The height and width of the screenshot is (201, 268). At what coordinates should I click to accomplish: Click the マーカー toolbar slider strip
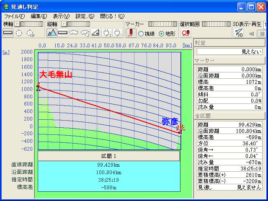pos(162,24)
